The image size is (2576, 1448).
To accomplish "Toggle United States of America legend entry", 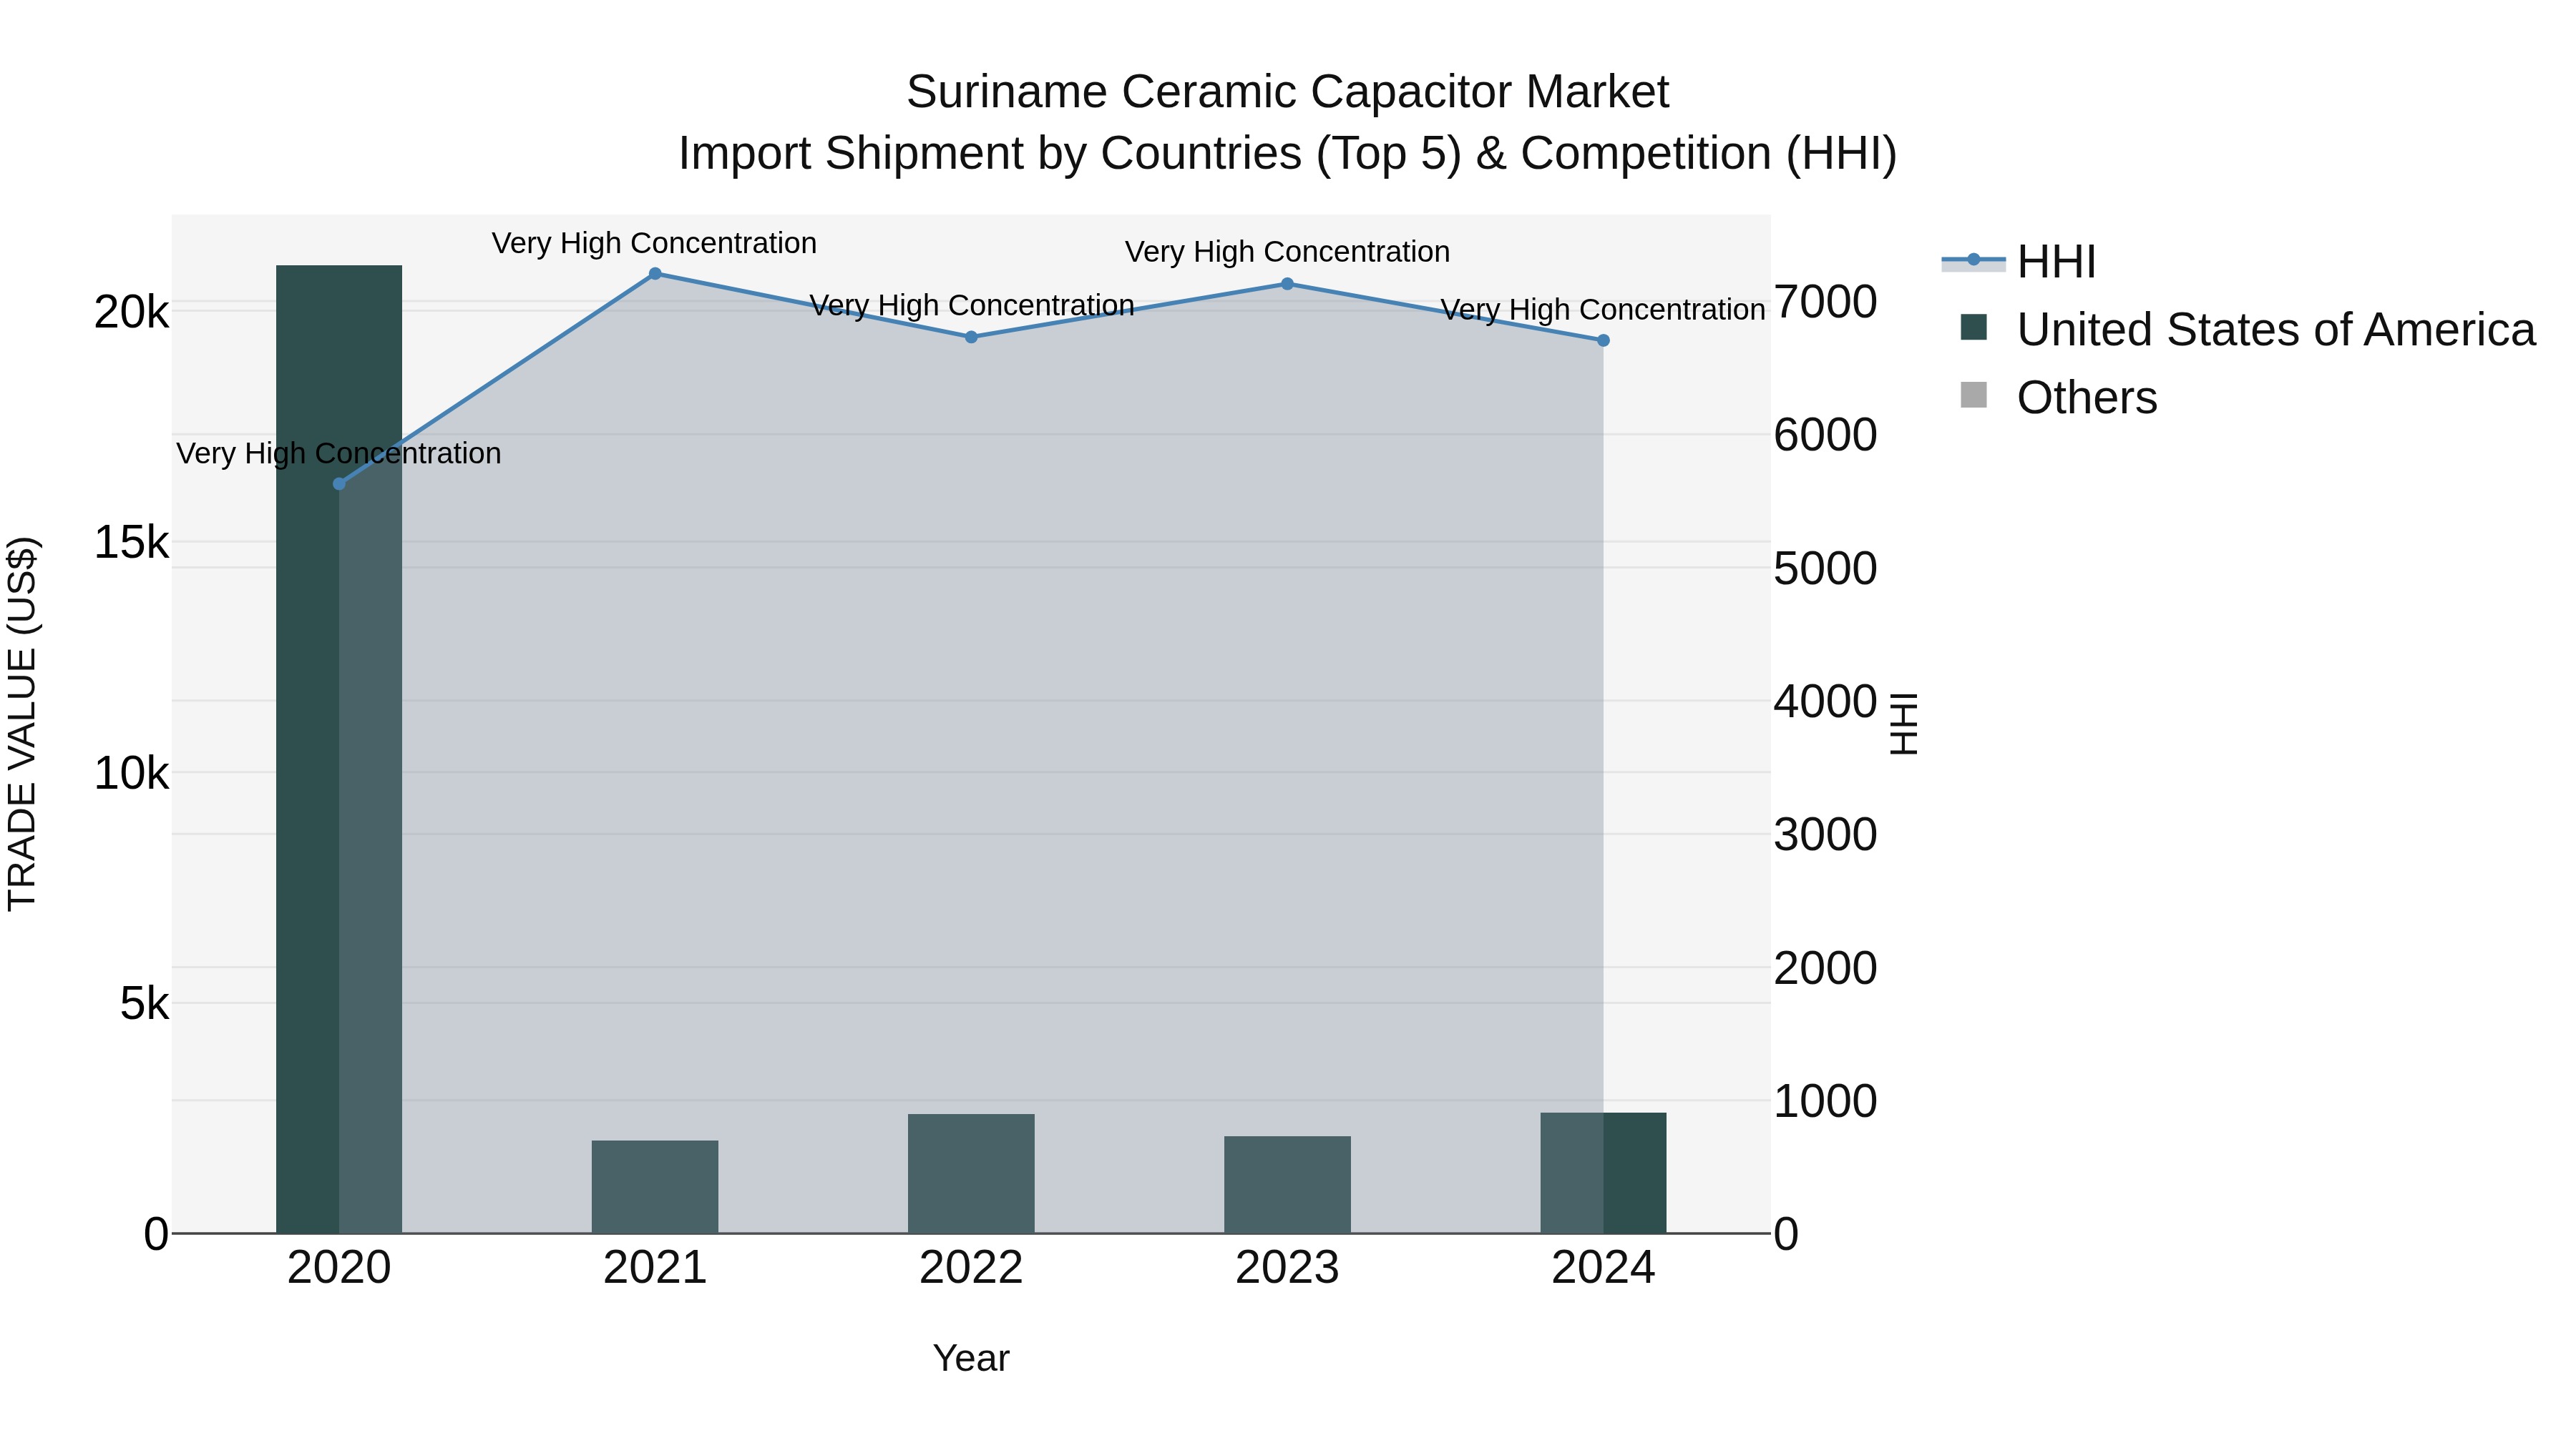I will [2248, 330].
